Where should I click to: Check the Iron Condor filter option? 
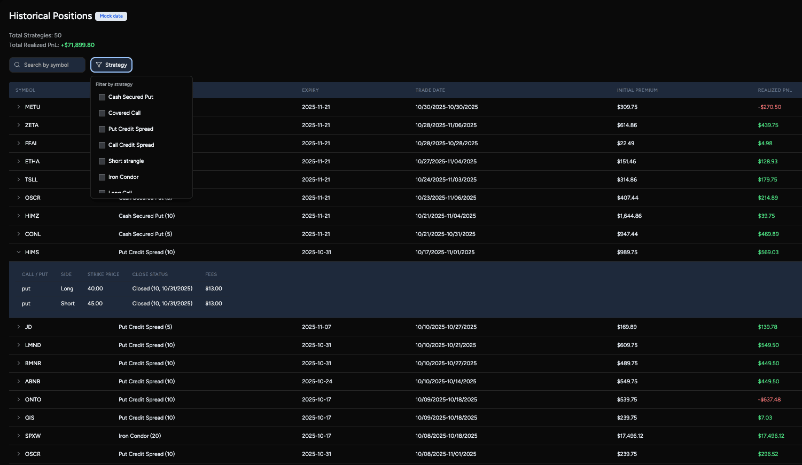[x=102, y=177]
